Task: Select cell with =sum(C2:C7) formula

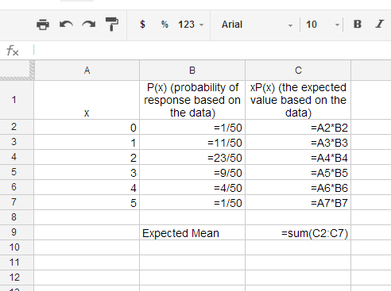Action: (298, 233)
